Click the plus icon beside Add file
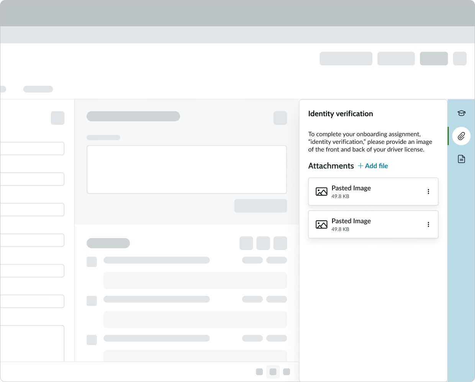 tap(360, 165)
